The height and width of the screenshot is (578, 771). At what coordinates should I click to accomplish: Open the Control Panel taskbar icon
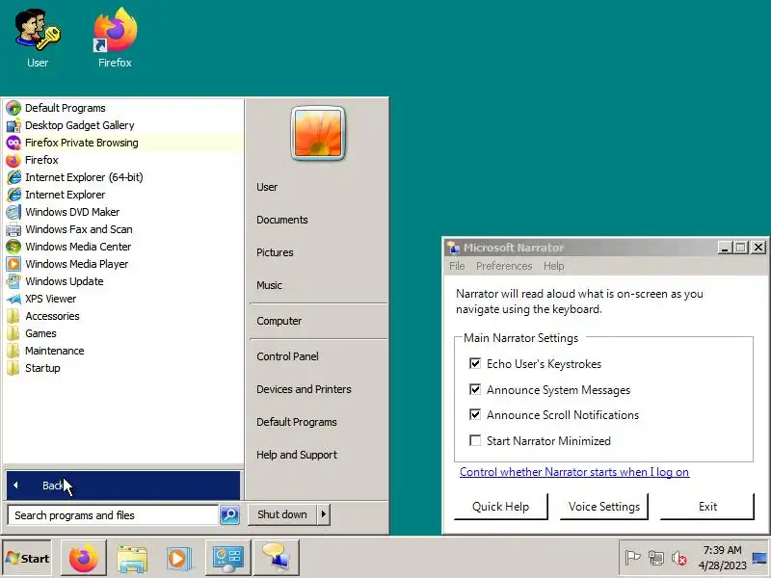coord(228,558)
